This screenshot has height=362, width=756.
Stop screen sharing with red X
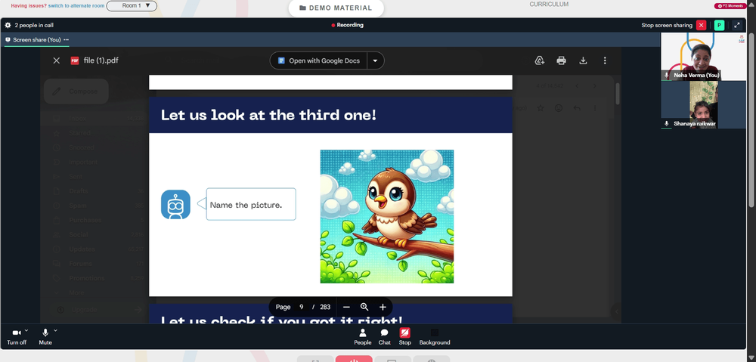pyautogui.click(x=701, y=25)
